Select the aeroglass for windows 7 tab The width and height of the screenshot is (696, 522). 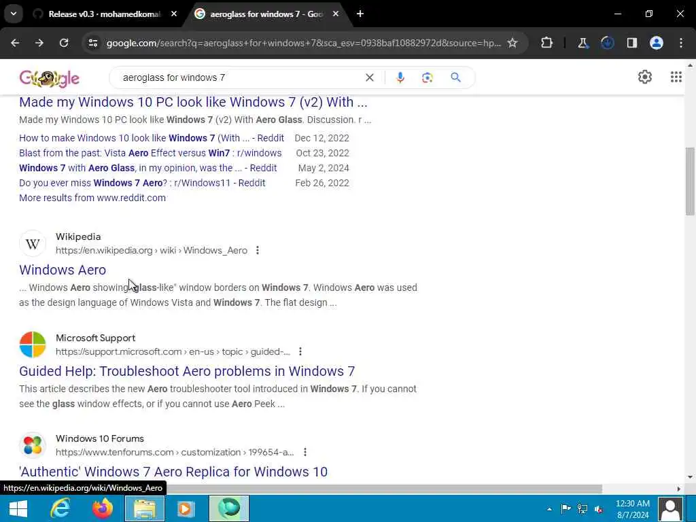pos(266,14)
